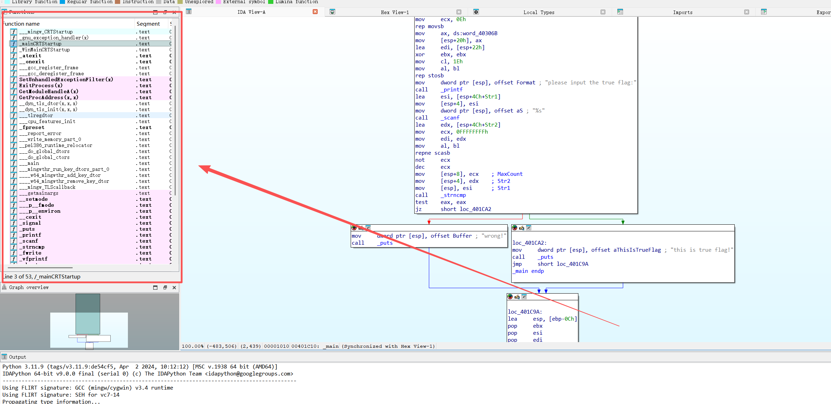Click the Local Types tab icon
831x404 pixels.
point(476,12)
